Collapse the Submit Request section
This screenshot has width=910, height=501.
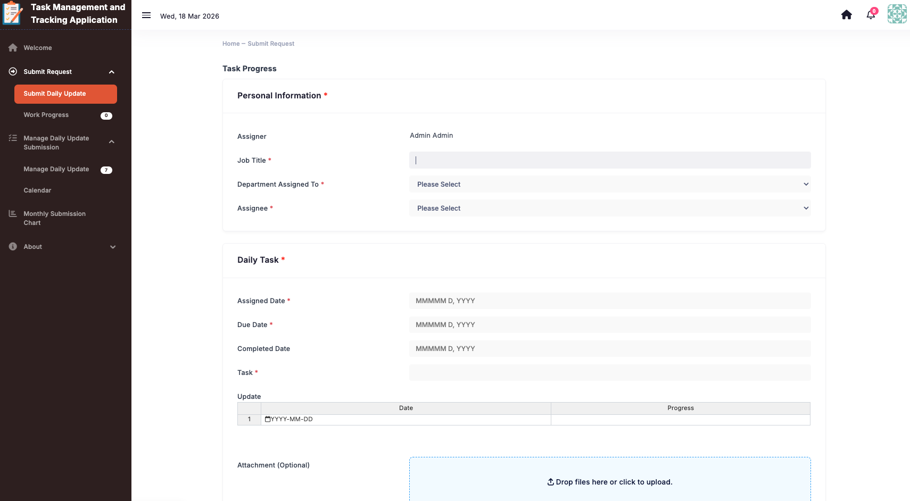click(112, 72)
